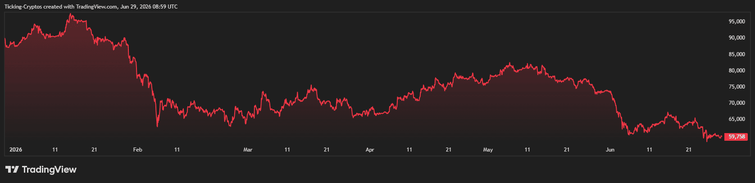
Task: Click the 21 label between May and Jun
Action: 567,150
